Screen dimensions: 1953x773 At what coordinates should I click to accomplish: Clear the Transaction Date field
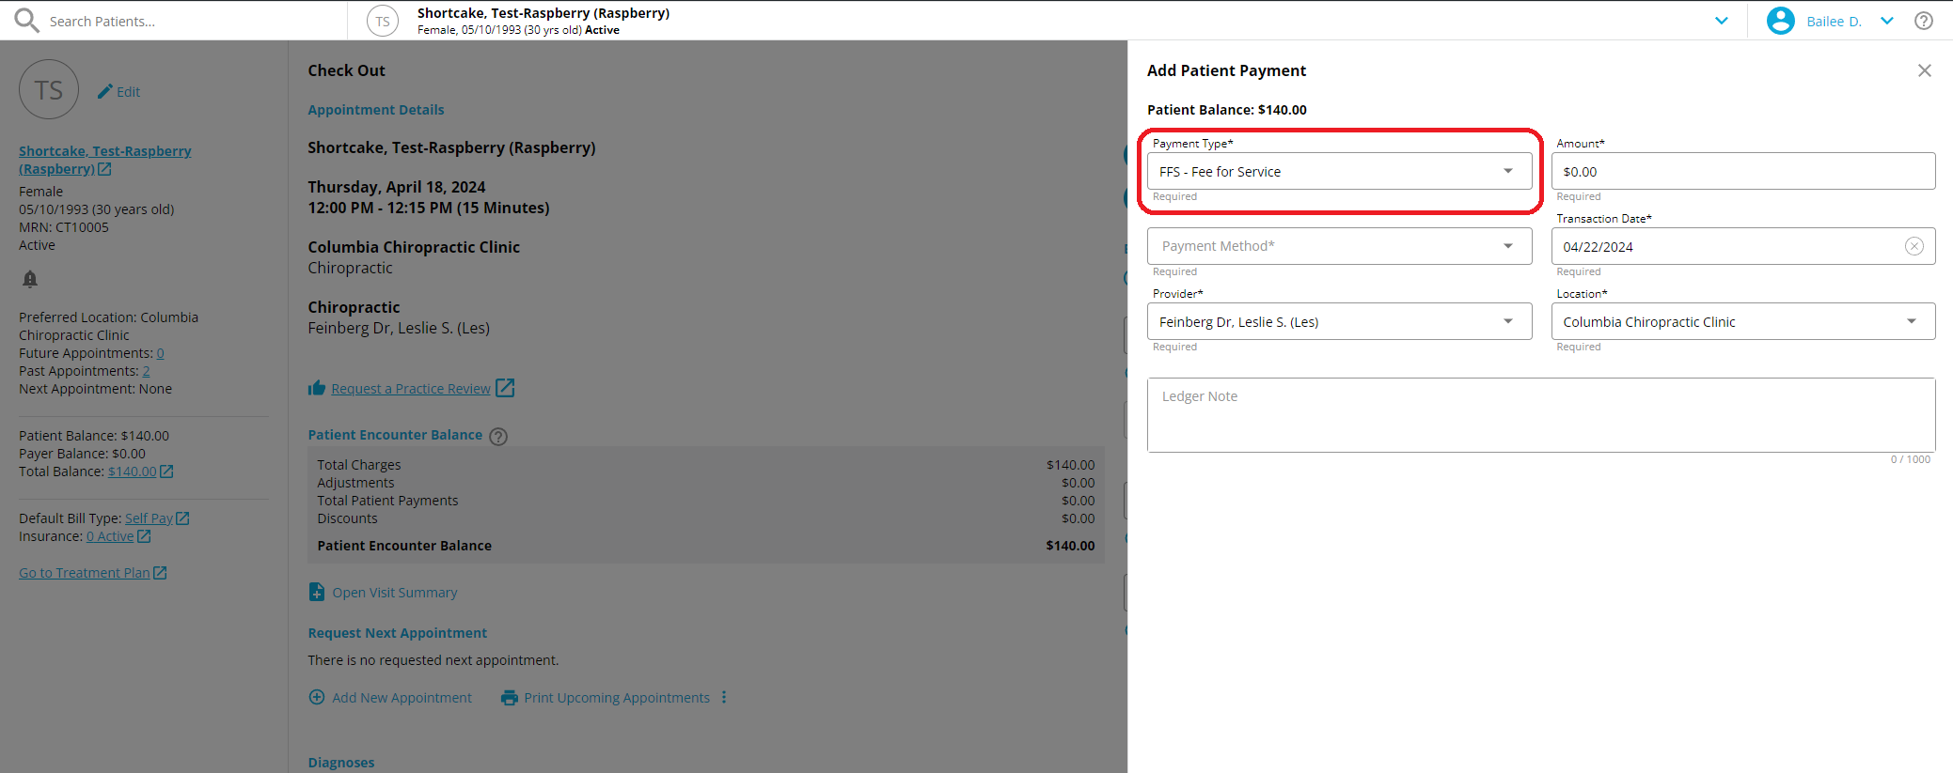pos(1914,246)
